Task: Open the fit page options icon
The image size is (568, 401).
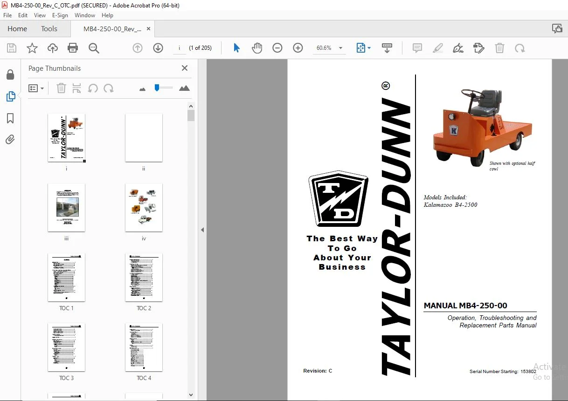Action: tap(364, 48)
